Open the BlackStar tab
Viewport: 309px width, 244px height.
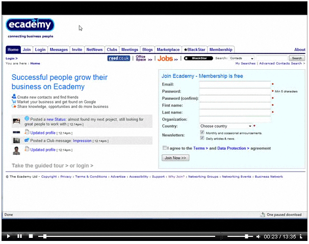194,49
